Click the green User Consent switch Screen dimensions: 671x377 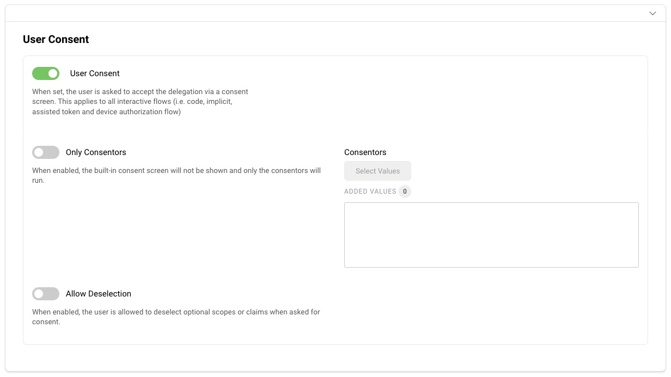[46, 73]
